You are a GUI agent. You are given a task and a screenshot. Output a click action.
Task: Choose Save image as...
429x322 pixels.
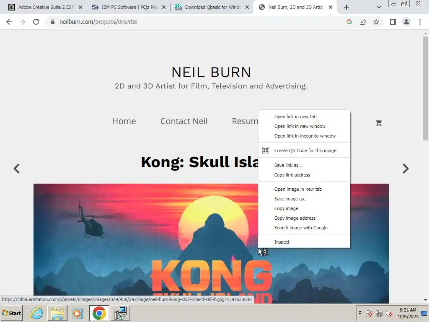tap(304, 199)
